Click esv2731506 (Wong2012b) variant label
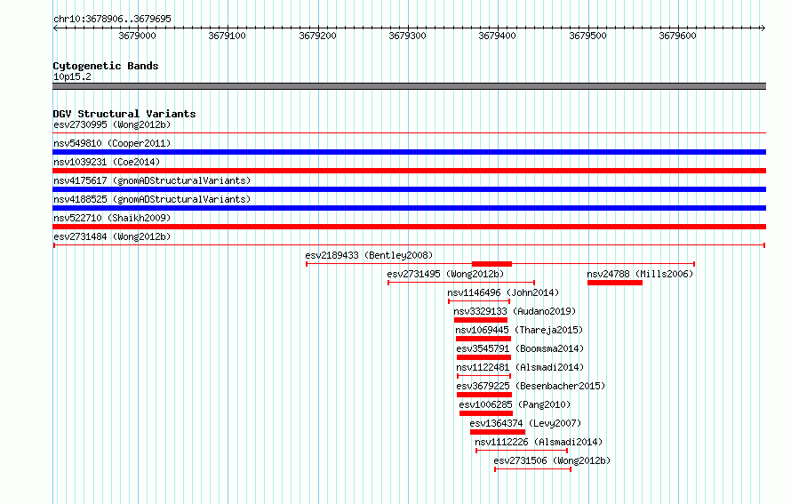The image size is (791, 504). point(552,460)
